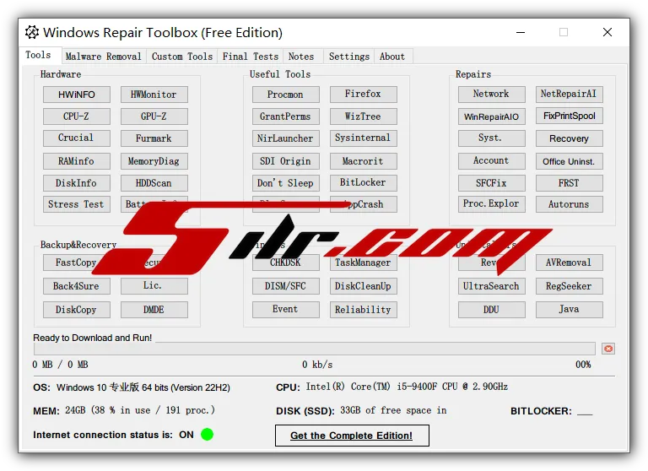Start the Furmark stress tool
The width and height of the screenshot is (648, 471).
[x=154, y=138]
